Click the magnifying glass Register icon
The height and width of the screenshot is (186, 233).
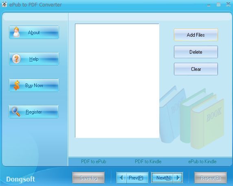coord(16,112)
